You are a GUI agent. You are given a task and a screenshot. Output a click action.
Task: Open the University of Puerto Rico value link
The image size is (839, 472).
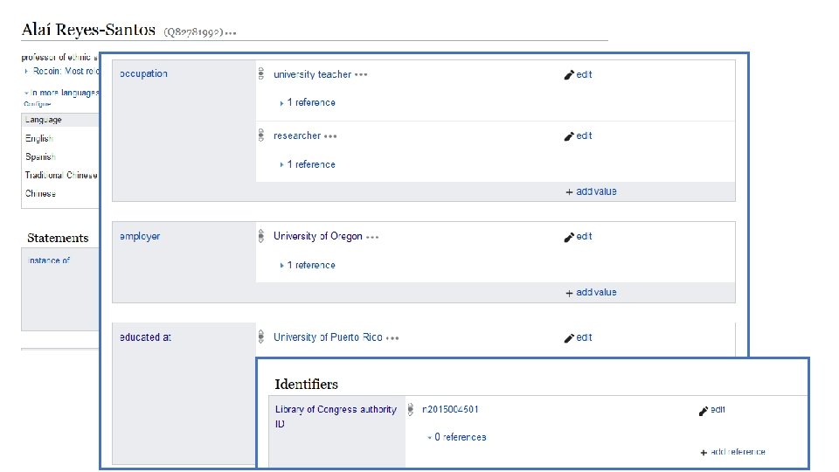click(x=327, y=337)
